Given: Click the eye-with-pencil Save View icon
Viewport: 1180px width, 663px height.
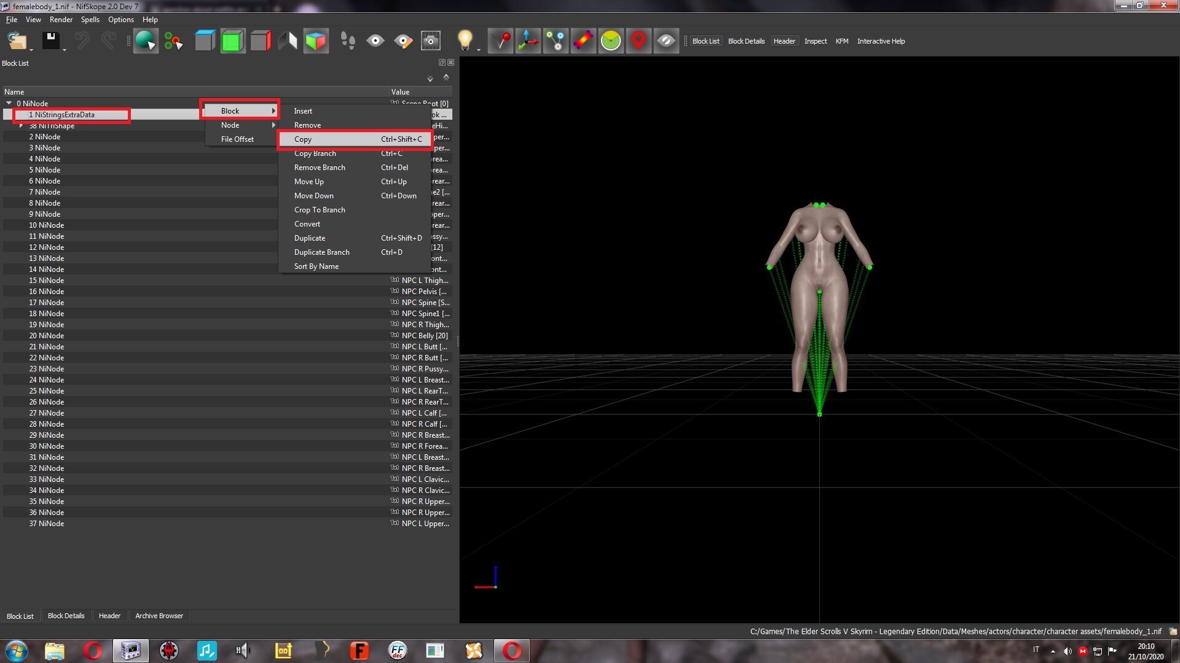Looking at the screenshot, I should point(403,41).
